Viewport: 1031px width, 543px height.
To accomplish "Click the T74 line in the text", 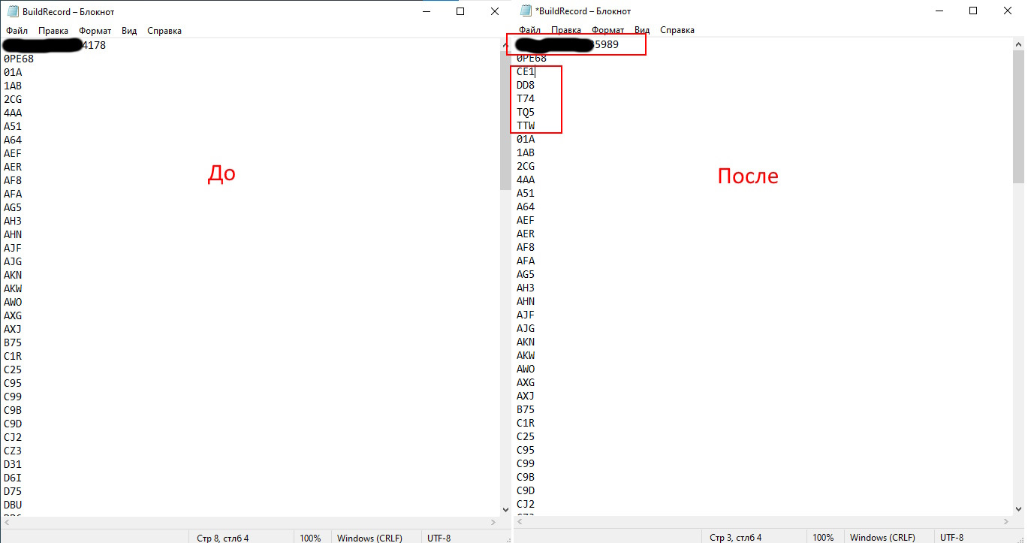I will pyautogui.click(x=526, y=98).
